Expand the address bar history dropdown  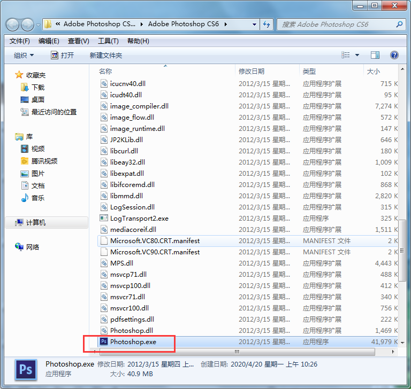254,25
